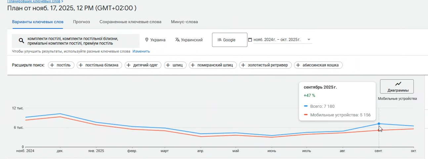
Task: Open the Сохраненные ключевые слова tab
Action: click(130, 22)
